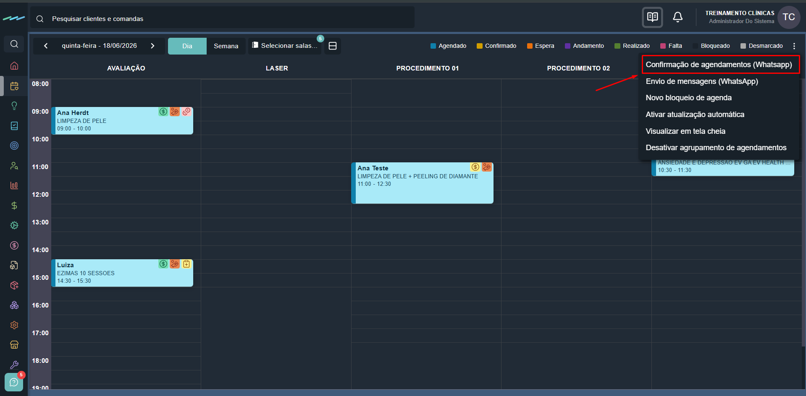This screenshot has height=396, width=806.
Task: Open the sidebar search icon
Action: point(14,44)
